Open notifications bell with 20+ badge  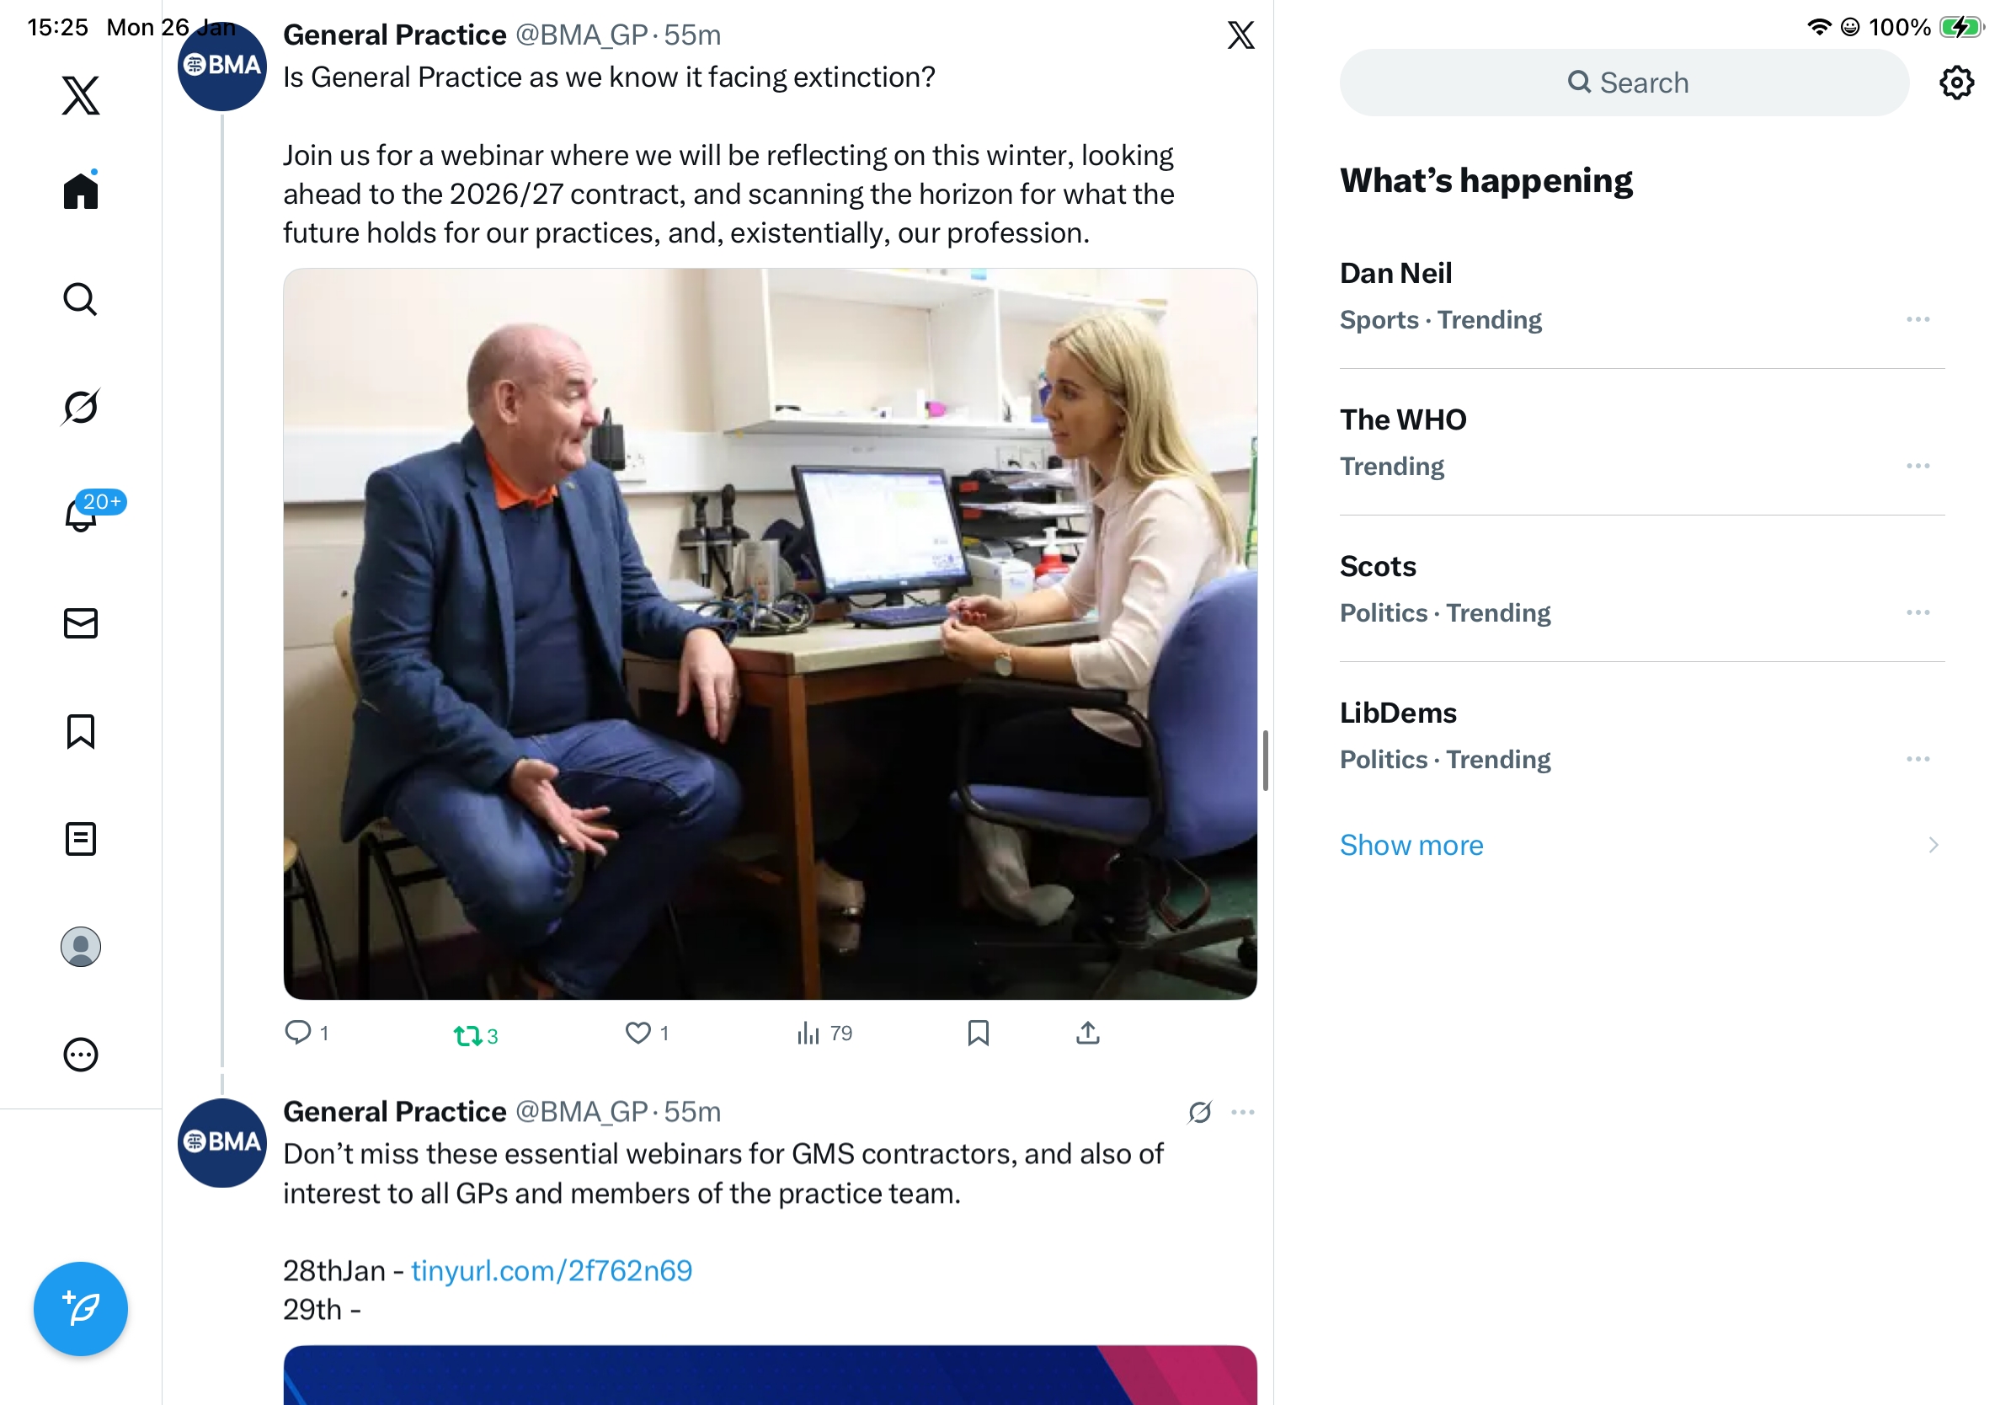point(81,515)
